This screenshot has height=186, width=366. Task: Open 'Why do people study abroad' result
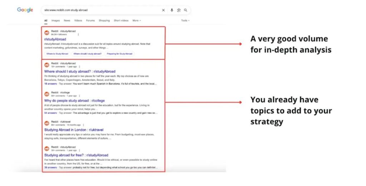74,101
